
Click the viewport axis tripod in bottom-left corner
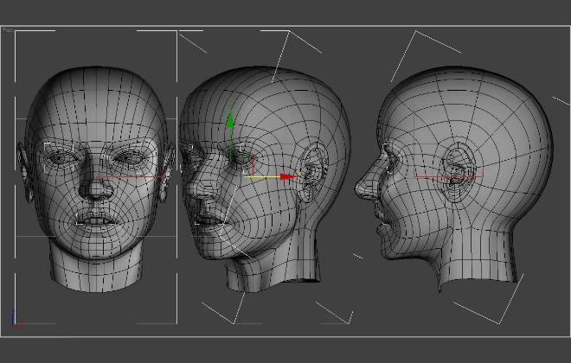click(x=17, y=319)
